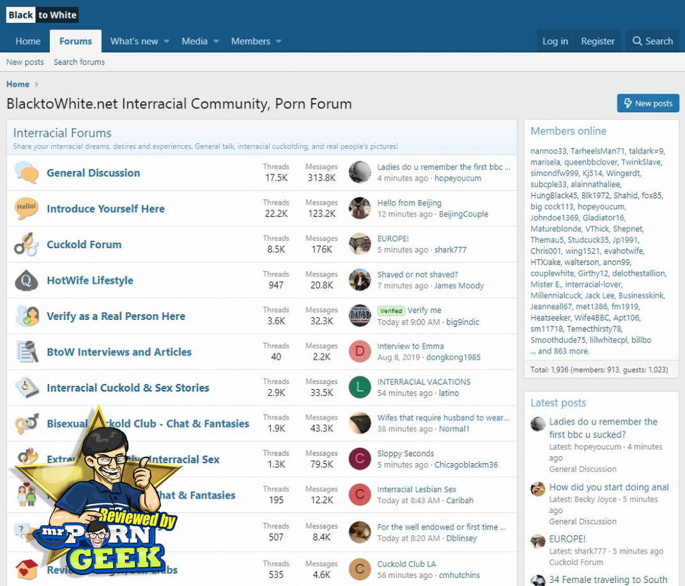This screenshot has width=685, height=586.
Task: Expand the What's new dropdown arrow
Action: click(166, 42)
